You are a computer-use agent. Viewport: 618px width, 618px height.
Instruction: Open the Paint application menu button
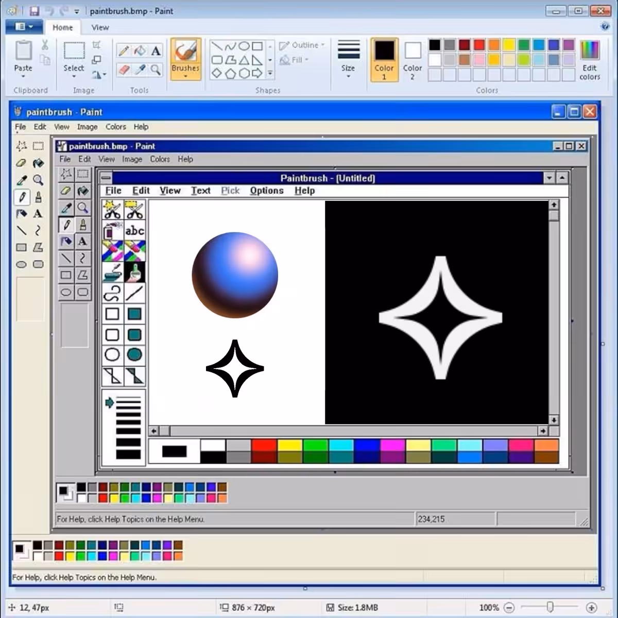(24, 27)
